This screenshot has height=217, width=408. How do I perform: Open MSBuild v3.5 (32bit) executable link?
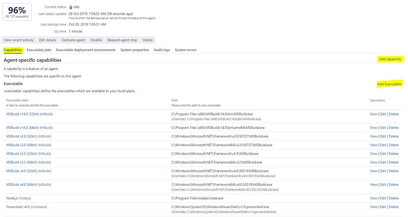pyautogui.click(x=22, y=154)
